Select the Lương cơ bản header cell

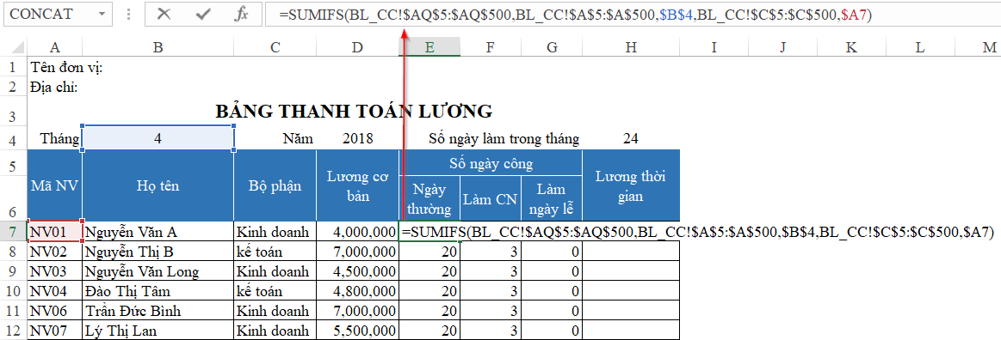point(357,186)
